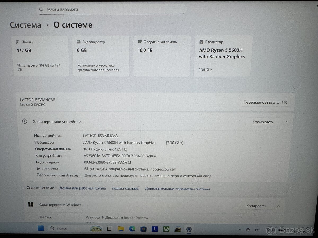318x238 pixels.
Task: Collapse the Характеристики устройства section
Action: [x=286, y=122]
